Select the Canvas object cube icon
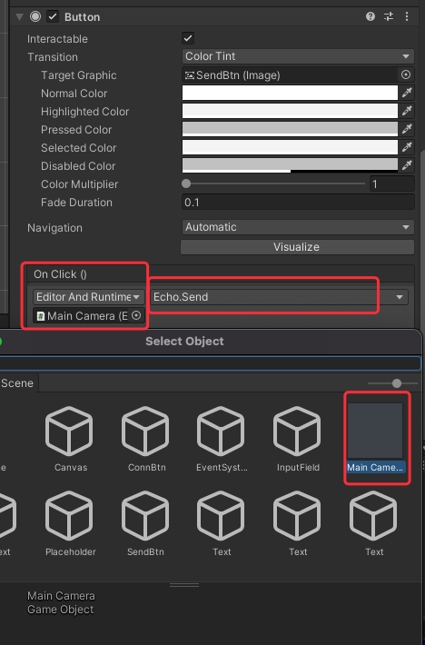425x645 pixels. pos(69,432)
